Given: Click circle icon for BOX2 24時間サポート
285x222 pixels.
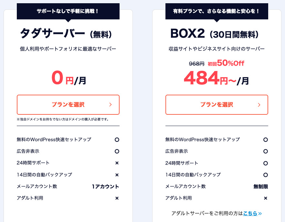Looking at the screenshot, I should point(266,163).
